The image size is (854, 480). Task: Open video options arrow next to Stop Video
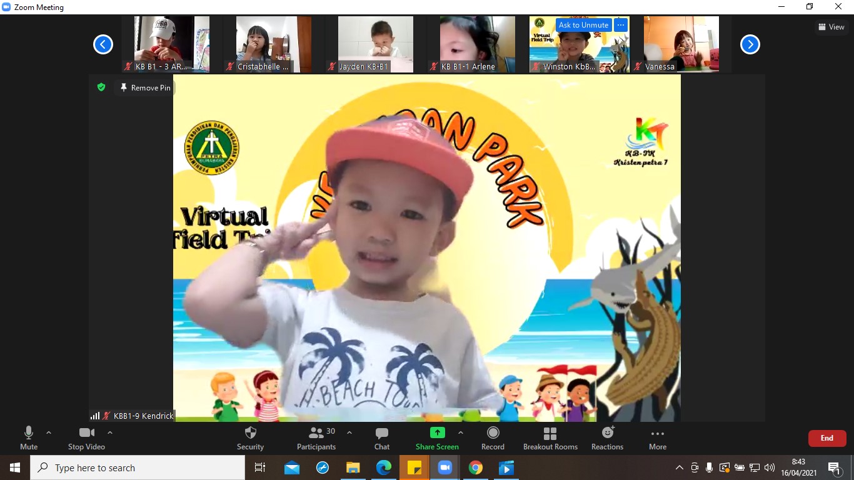tap(110, 432)
